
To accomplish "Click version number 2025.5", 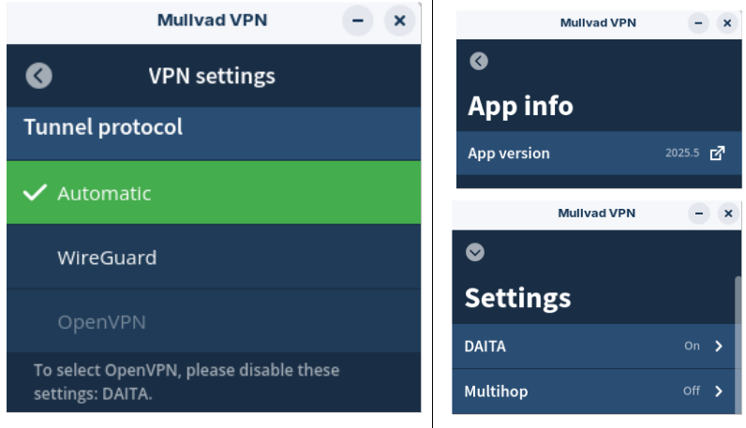I will click(682, 153).
